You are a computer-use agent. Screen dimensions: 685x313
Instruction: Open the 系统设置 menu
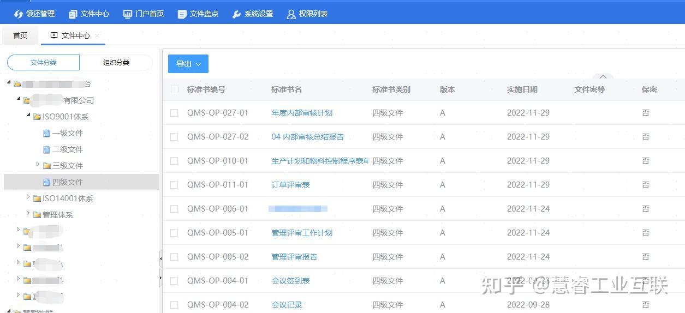click(x=252, y=14)
